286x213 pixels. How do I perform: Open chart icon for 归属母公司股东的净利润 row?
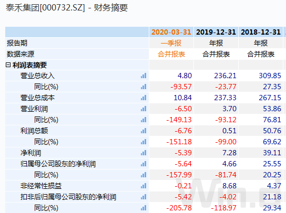coord(144,164)
